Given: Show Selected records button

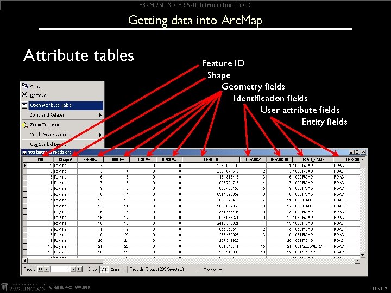Looking at the screenshot, I should click(x=118, y=269).
